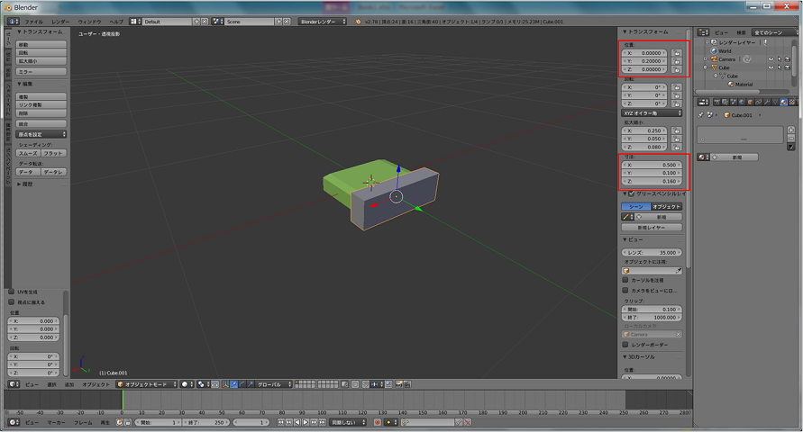Open the ファイル menu
This screenshot has height=432, width=803.
[x=33, y=21]
